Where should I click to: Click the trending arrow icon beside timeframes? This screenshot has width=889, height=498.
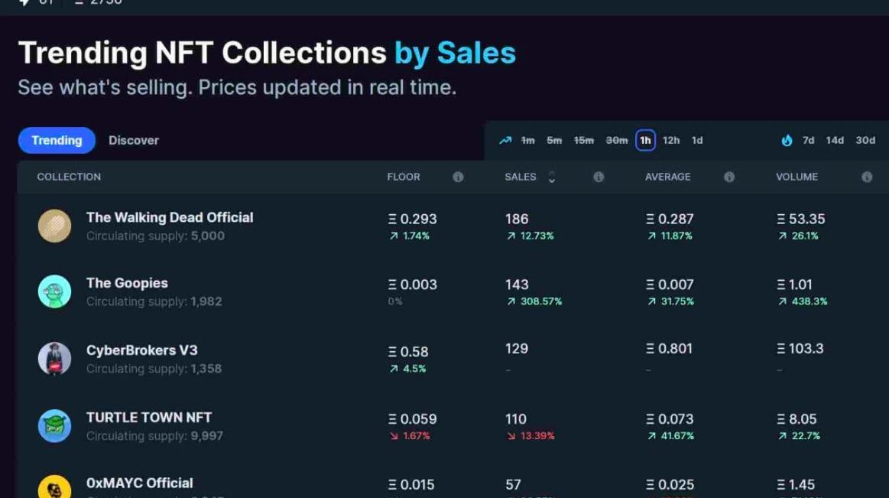[505, 141]
